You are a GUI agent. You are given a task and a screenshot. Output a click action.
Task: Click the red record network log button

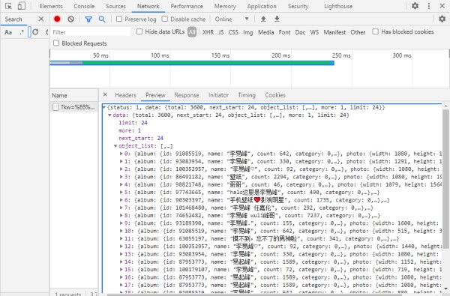57,19
